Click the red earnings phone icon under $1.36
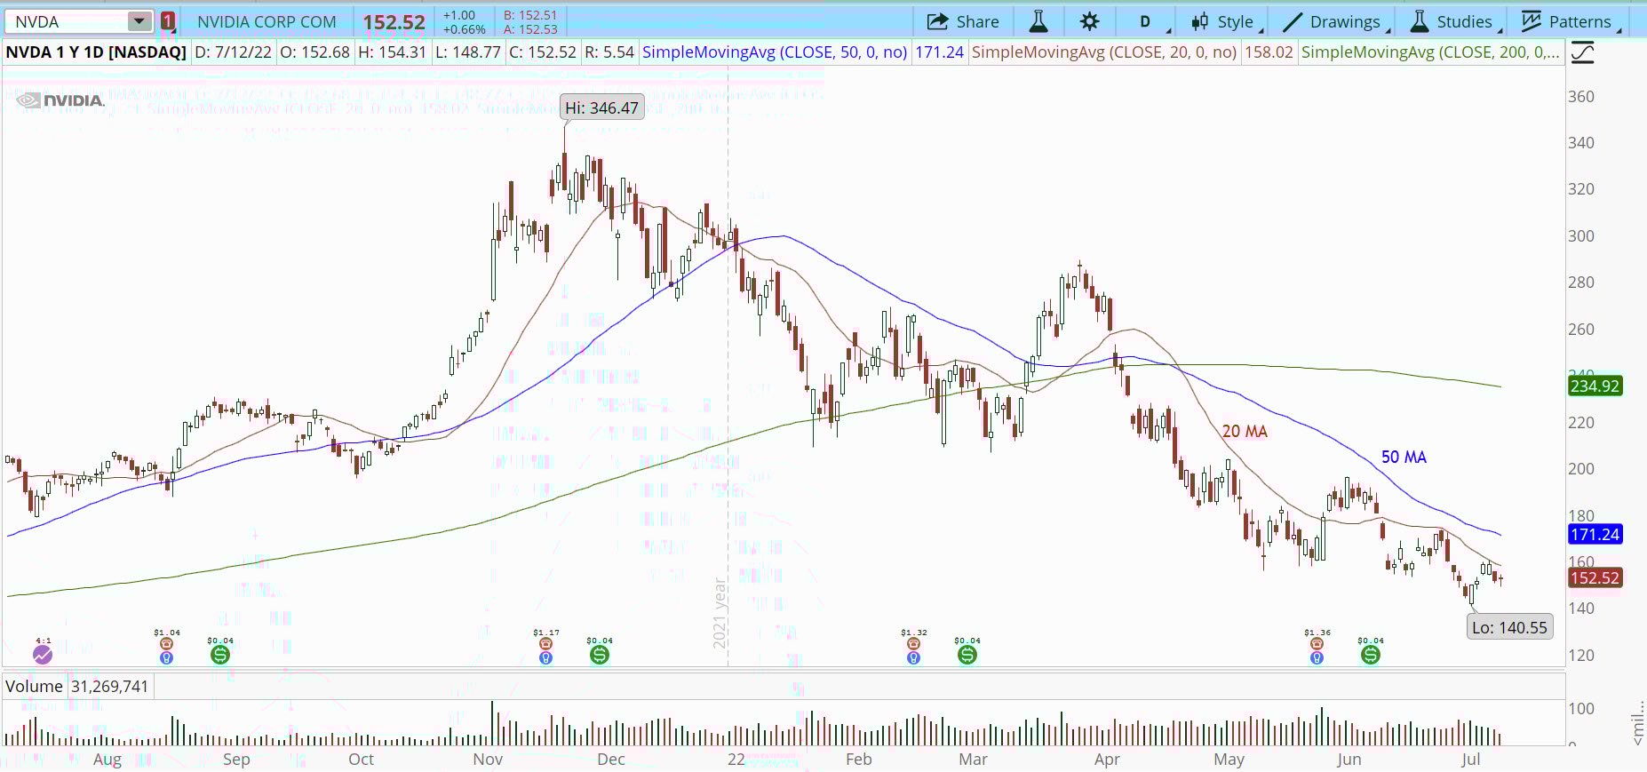 1317,644
